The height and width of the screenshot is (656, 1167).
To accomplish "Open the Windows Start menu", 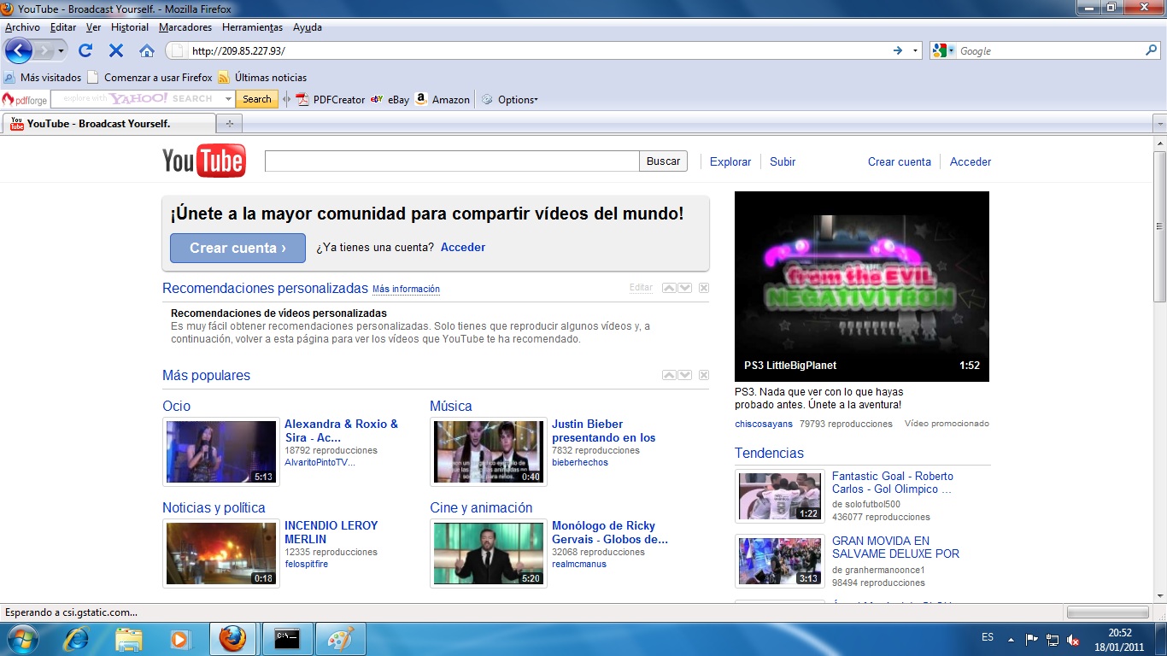I will pyautogui.click(x=21, y=639).
